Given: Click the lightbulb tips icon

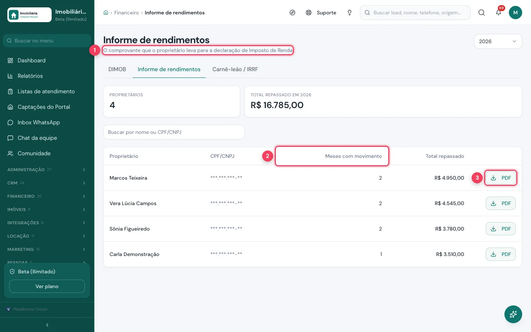Looking at the screenshot, I should [x=350, y=13].
